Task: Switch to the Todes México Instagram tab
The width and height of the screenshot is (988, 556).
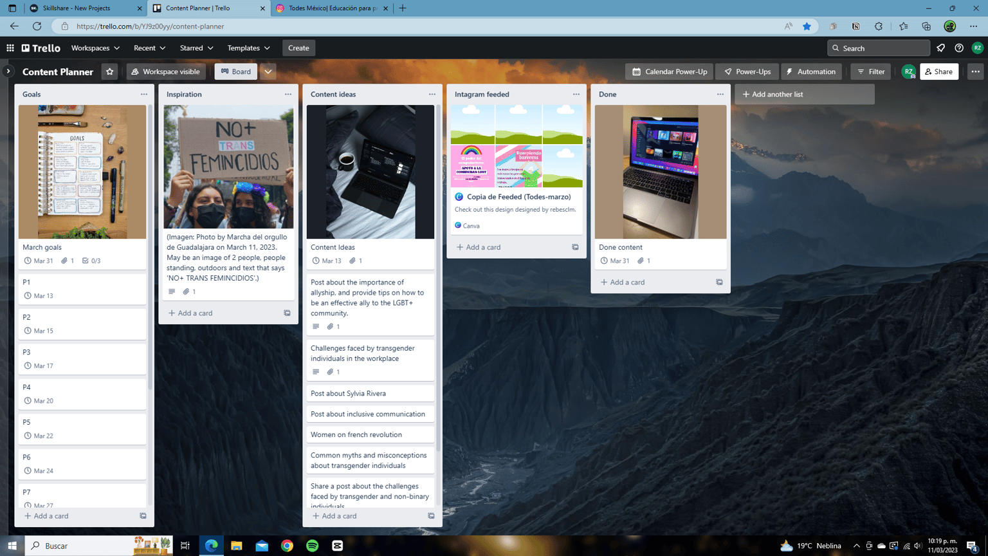Action: coord(332,8)
